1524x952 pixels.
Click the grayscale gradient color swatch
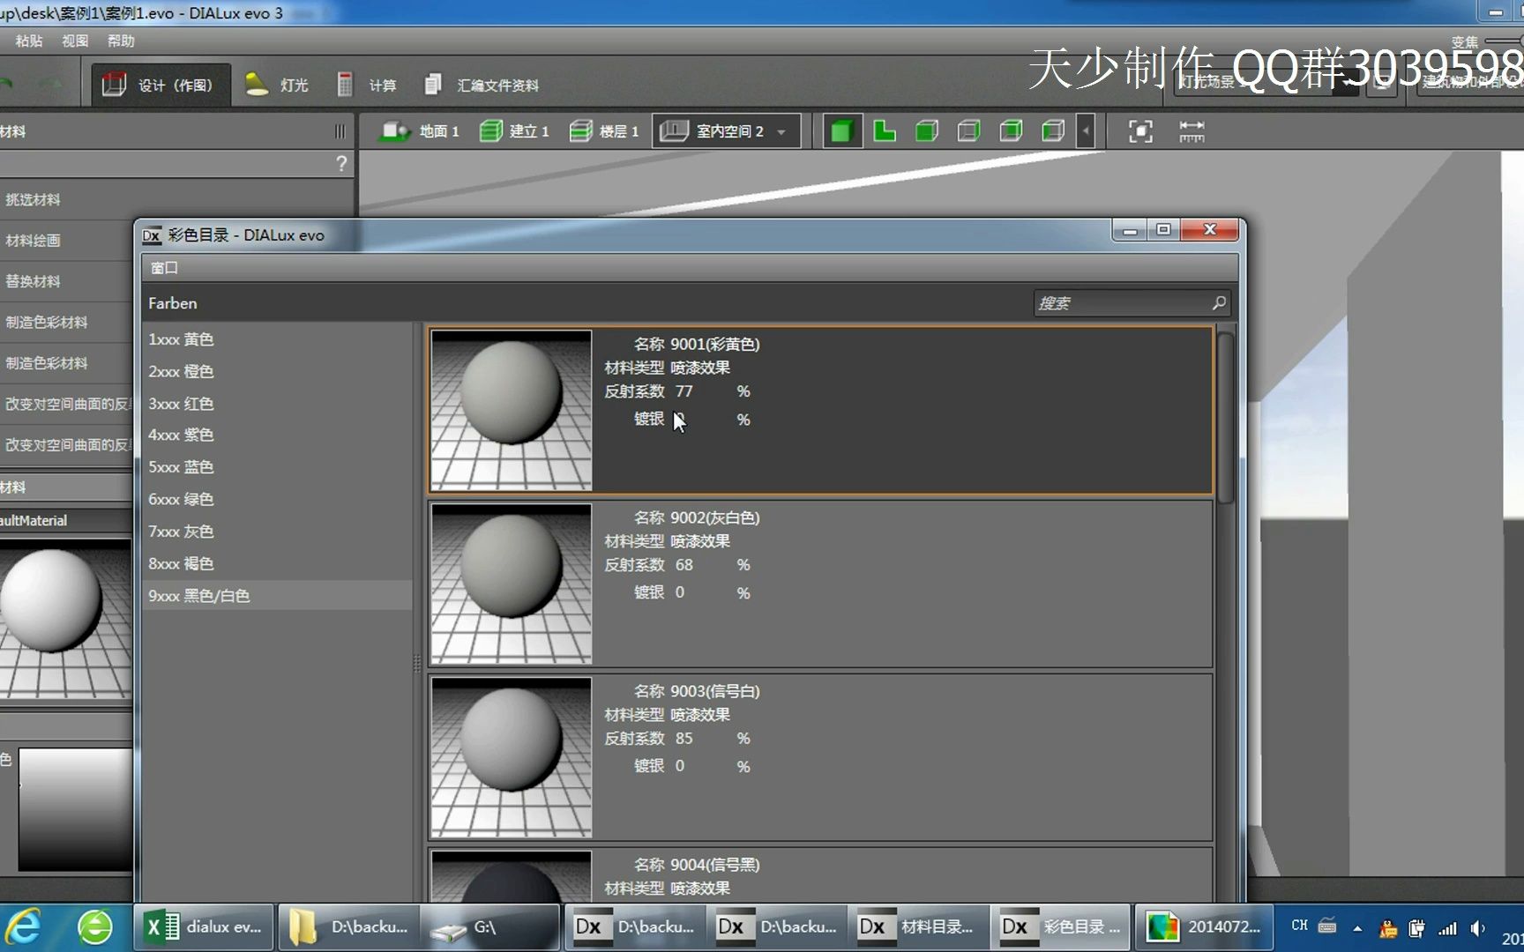click(76, 809)
